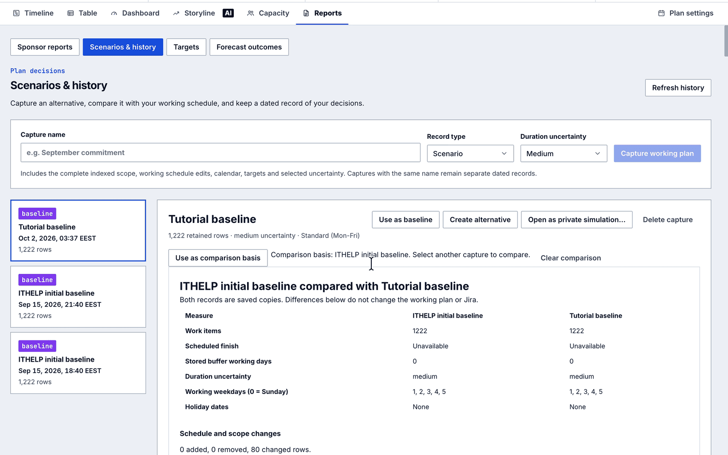Image resolution: width=728 pixels, height=455 pixels.
Task: Select the Sponsor reports sub-tab
Action: [45, 47]
